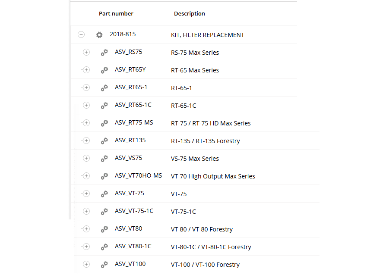
Task: Click the gears icon next to ASV_VS75
Action: pos(104,159)
